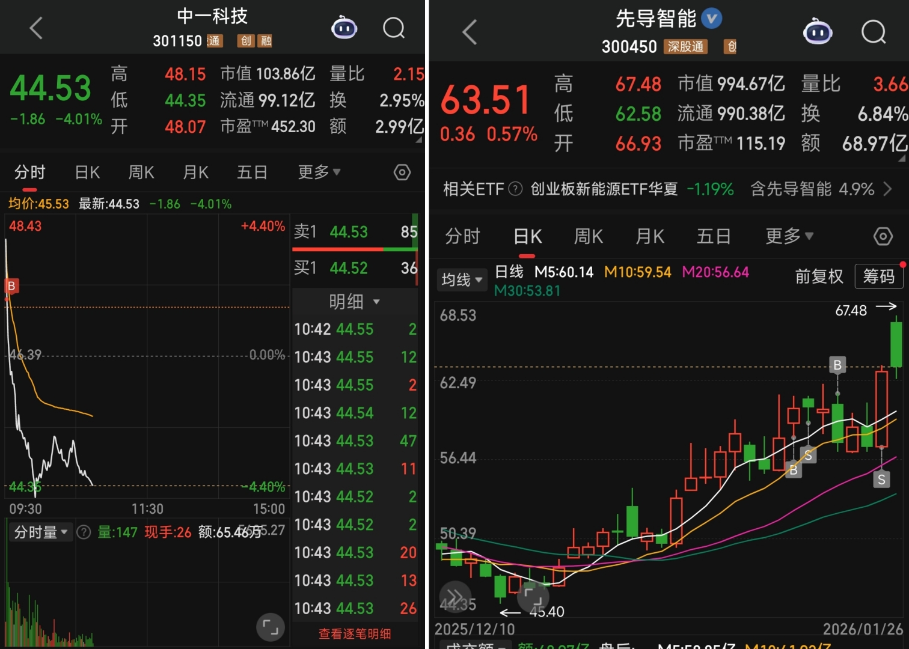Tap M30:53.81 moving average label

pos(527,291)
